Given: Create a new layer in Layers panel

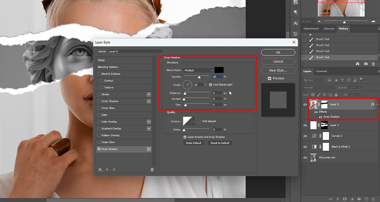Looking at the screenshot, I should [366, 199].
